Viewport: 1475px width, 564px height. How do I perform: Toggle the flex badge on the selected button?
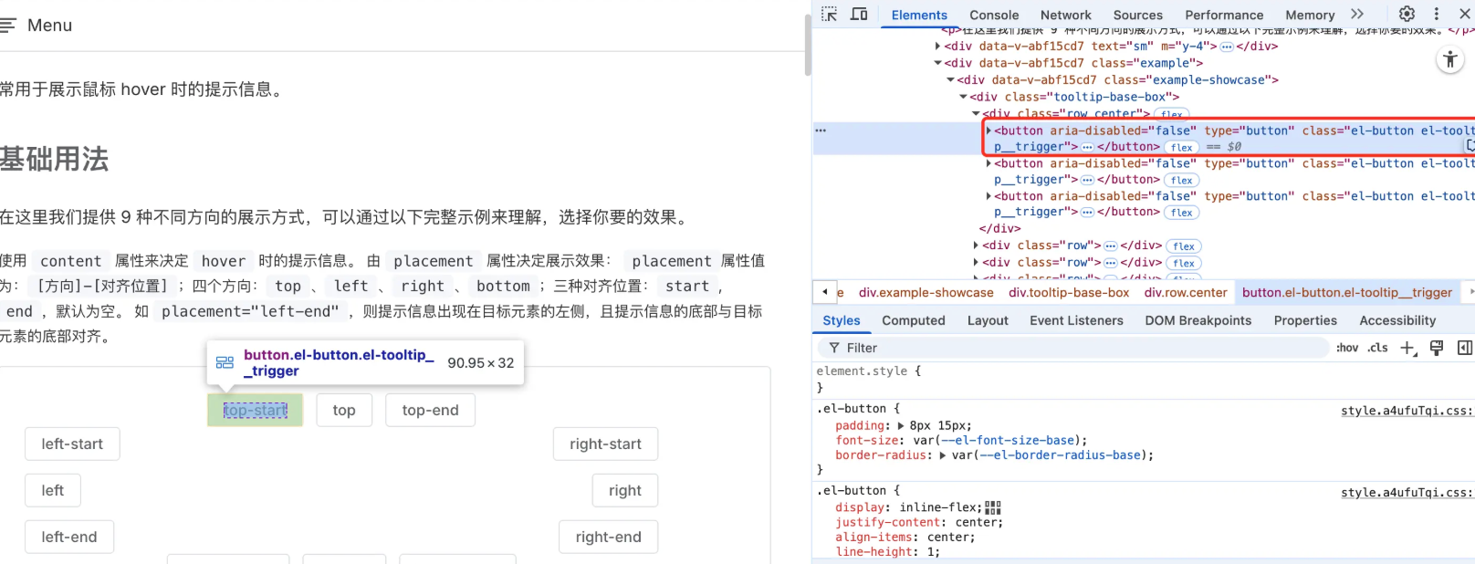1182,147
